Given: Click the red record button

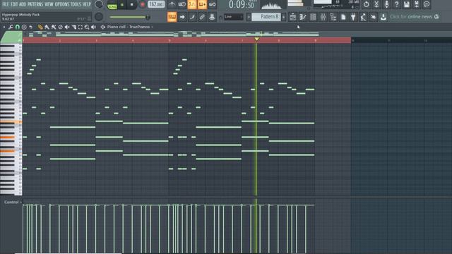Looking at the screenshot, I should pos(142,5).
